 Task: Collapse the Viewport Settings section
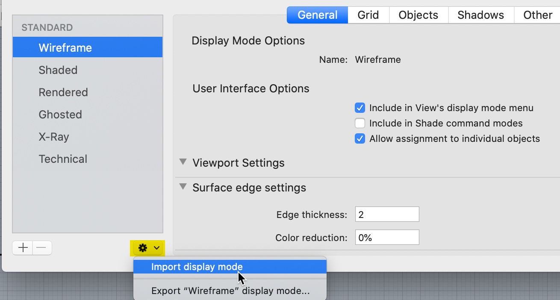[183, 162]
